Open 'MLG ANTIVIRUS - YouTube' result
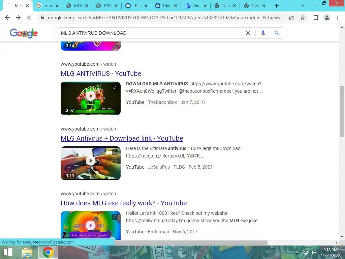This screenshot has width=345, height=259. (101, 74)
